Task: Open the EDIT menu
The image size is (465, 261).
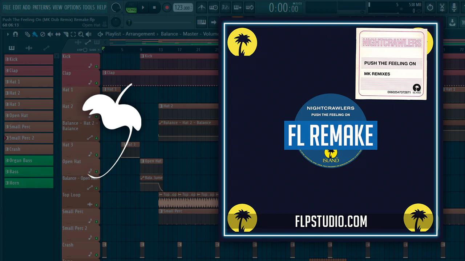Action: tap(17, 7)
